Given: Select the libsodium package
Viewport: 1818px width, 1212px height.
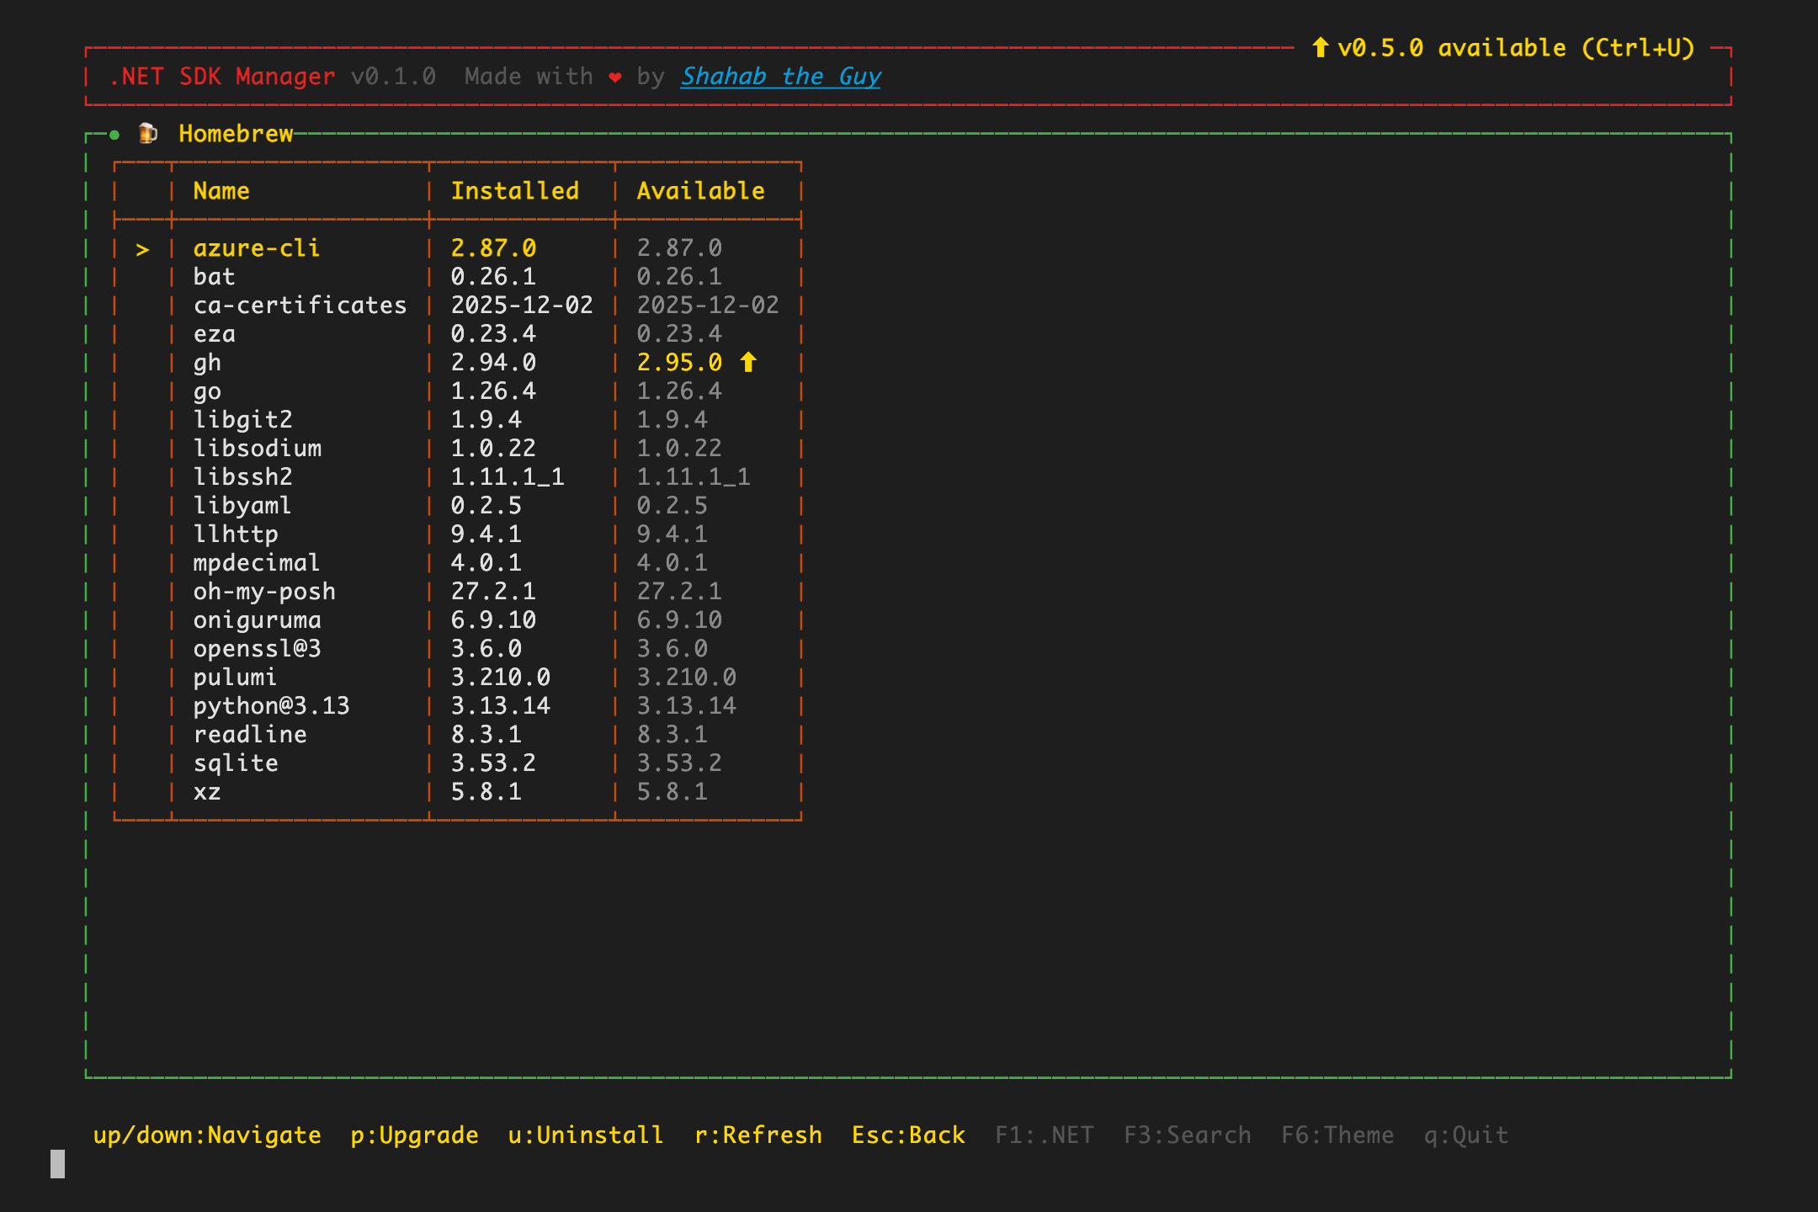Looking at the screenshot, I should pyautogui.click(x=257, y=449).
